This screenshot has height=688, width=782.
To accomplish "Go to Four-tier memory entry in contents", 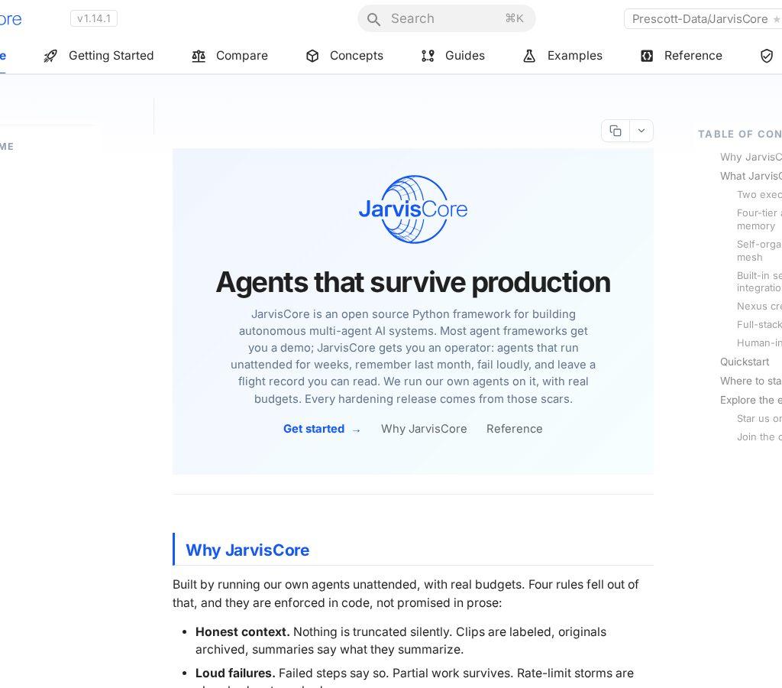I will (759, 219).
